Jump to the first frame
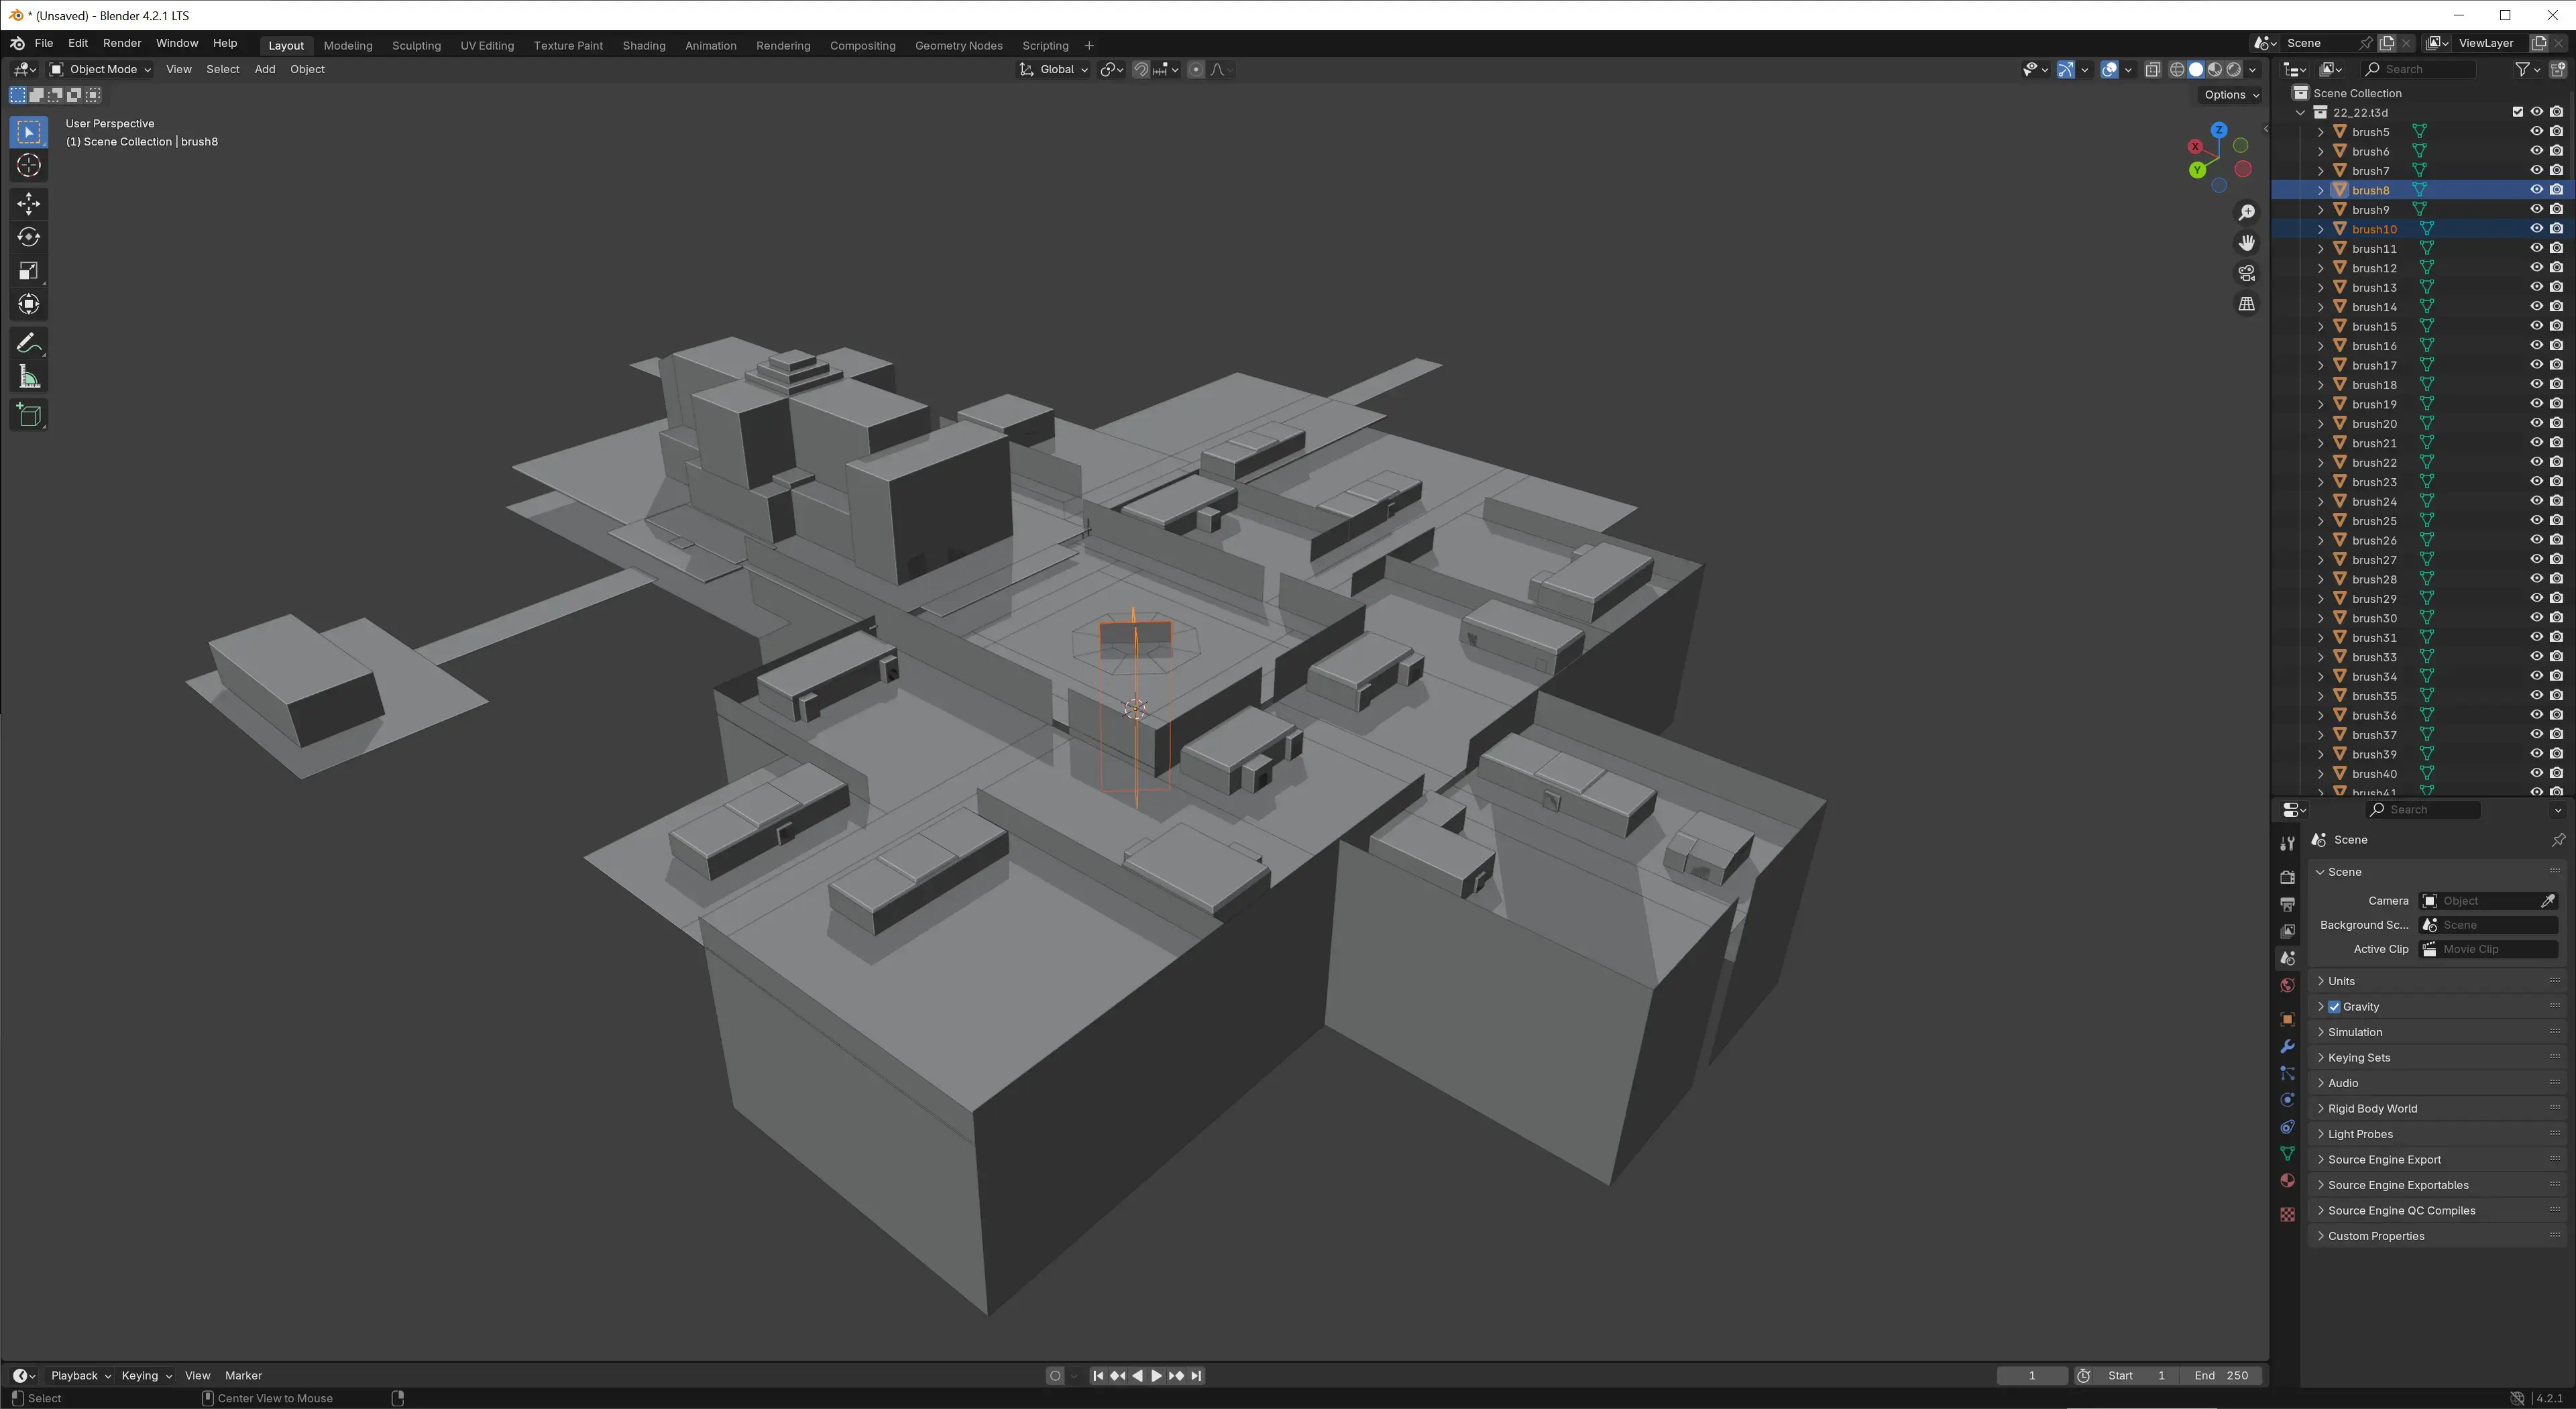 click(x=1098, y=1376)
